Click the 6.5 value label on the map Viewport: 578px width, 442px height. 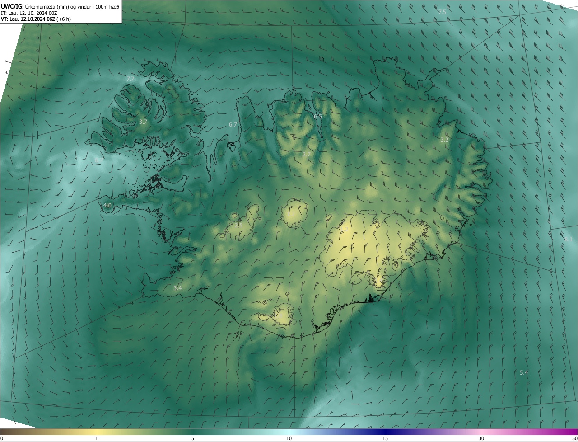click(318, 117)
